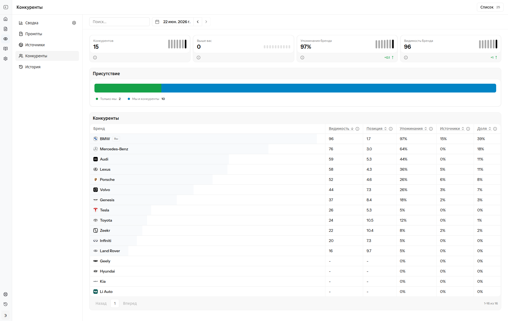The image size is (508, 321).
Task: Click info icon beside Источники column header
Action: coord(468,129)
